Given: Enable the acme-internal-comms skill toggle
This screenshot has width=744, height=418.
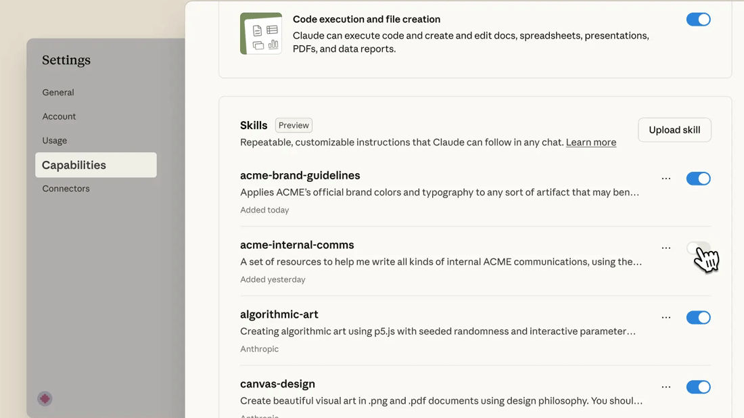Looking at the screenshot, I should click(x=697, y=248).
